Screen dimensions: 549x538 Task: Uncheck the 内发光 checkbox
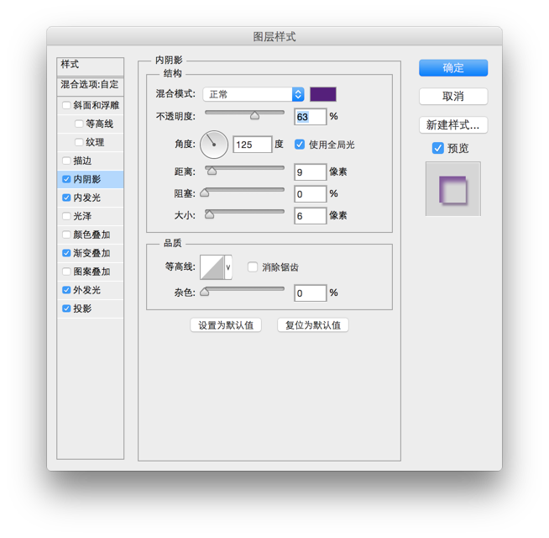coord(66,198)
